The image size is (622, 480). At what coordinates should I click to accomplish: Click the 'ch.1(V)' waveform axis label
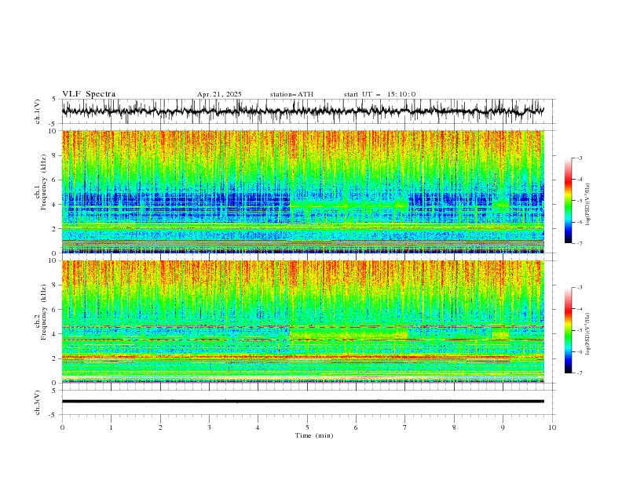tap(38, 111)
